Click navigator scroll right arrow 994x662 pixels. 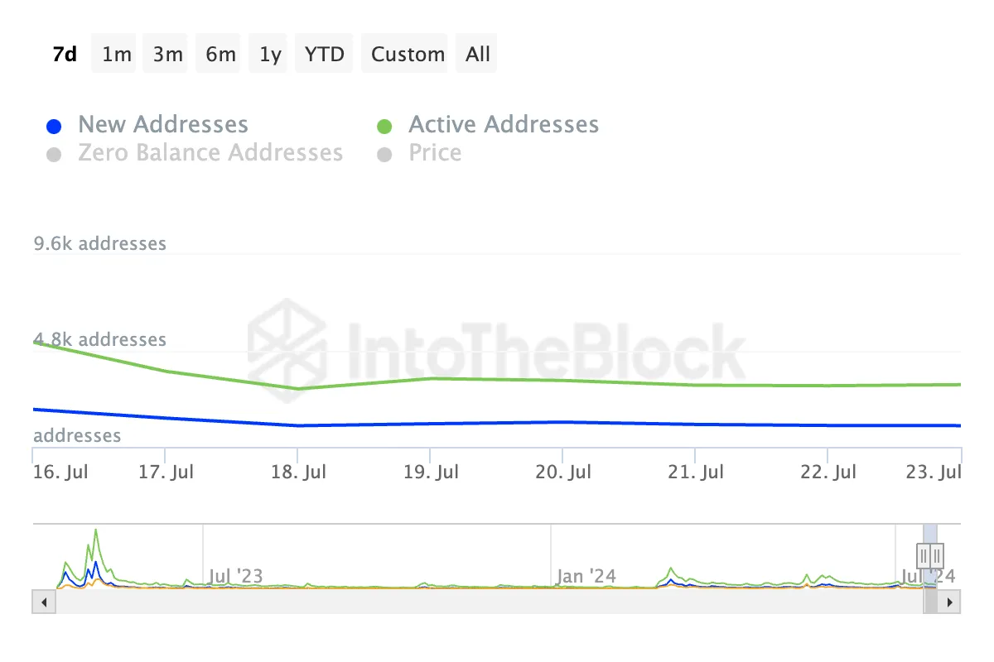tap(951, 602)
